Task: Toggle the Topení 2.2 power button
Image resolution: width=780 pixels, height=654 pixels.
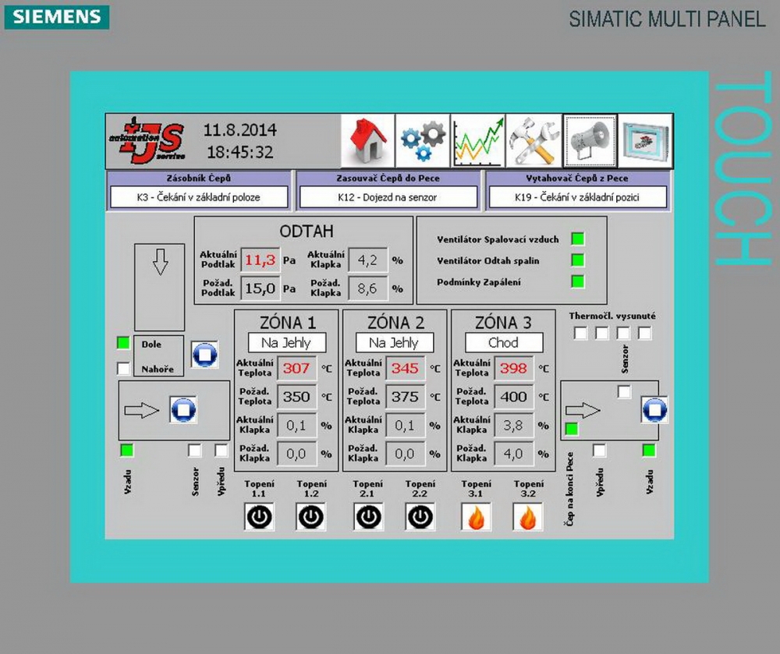Action: pyautogui.click(x=420, y=516)
